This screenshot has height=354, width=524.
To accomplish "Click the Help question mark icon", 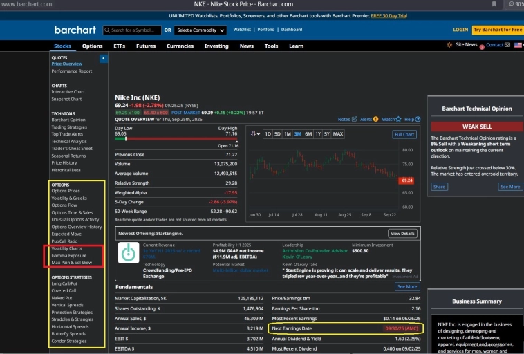I will (x=418, y=119).
